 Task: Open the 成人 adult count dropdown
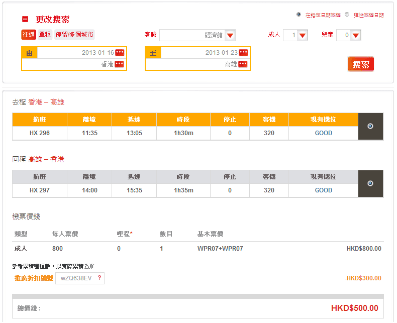pos(302,35)
